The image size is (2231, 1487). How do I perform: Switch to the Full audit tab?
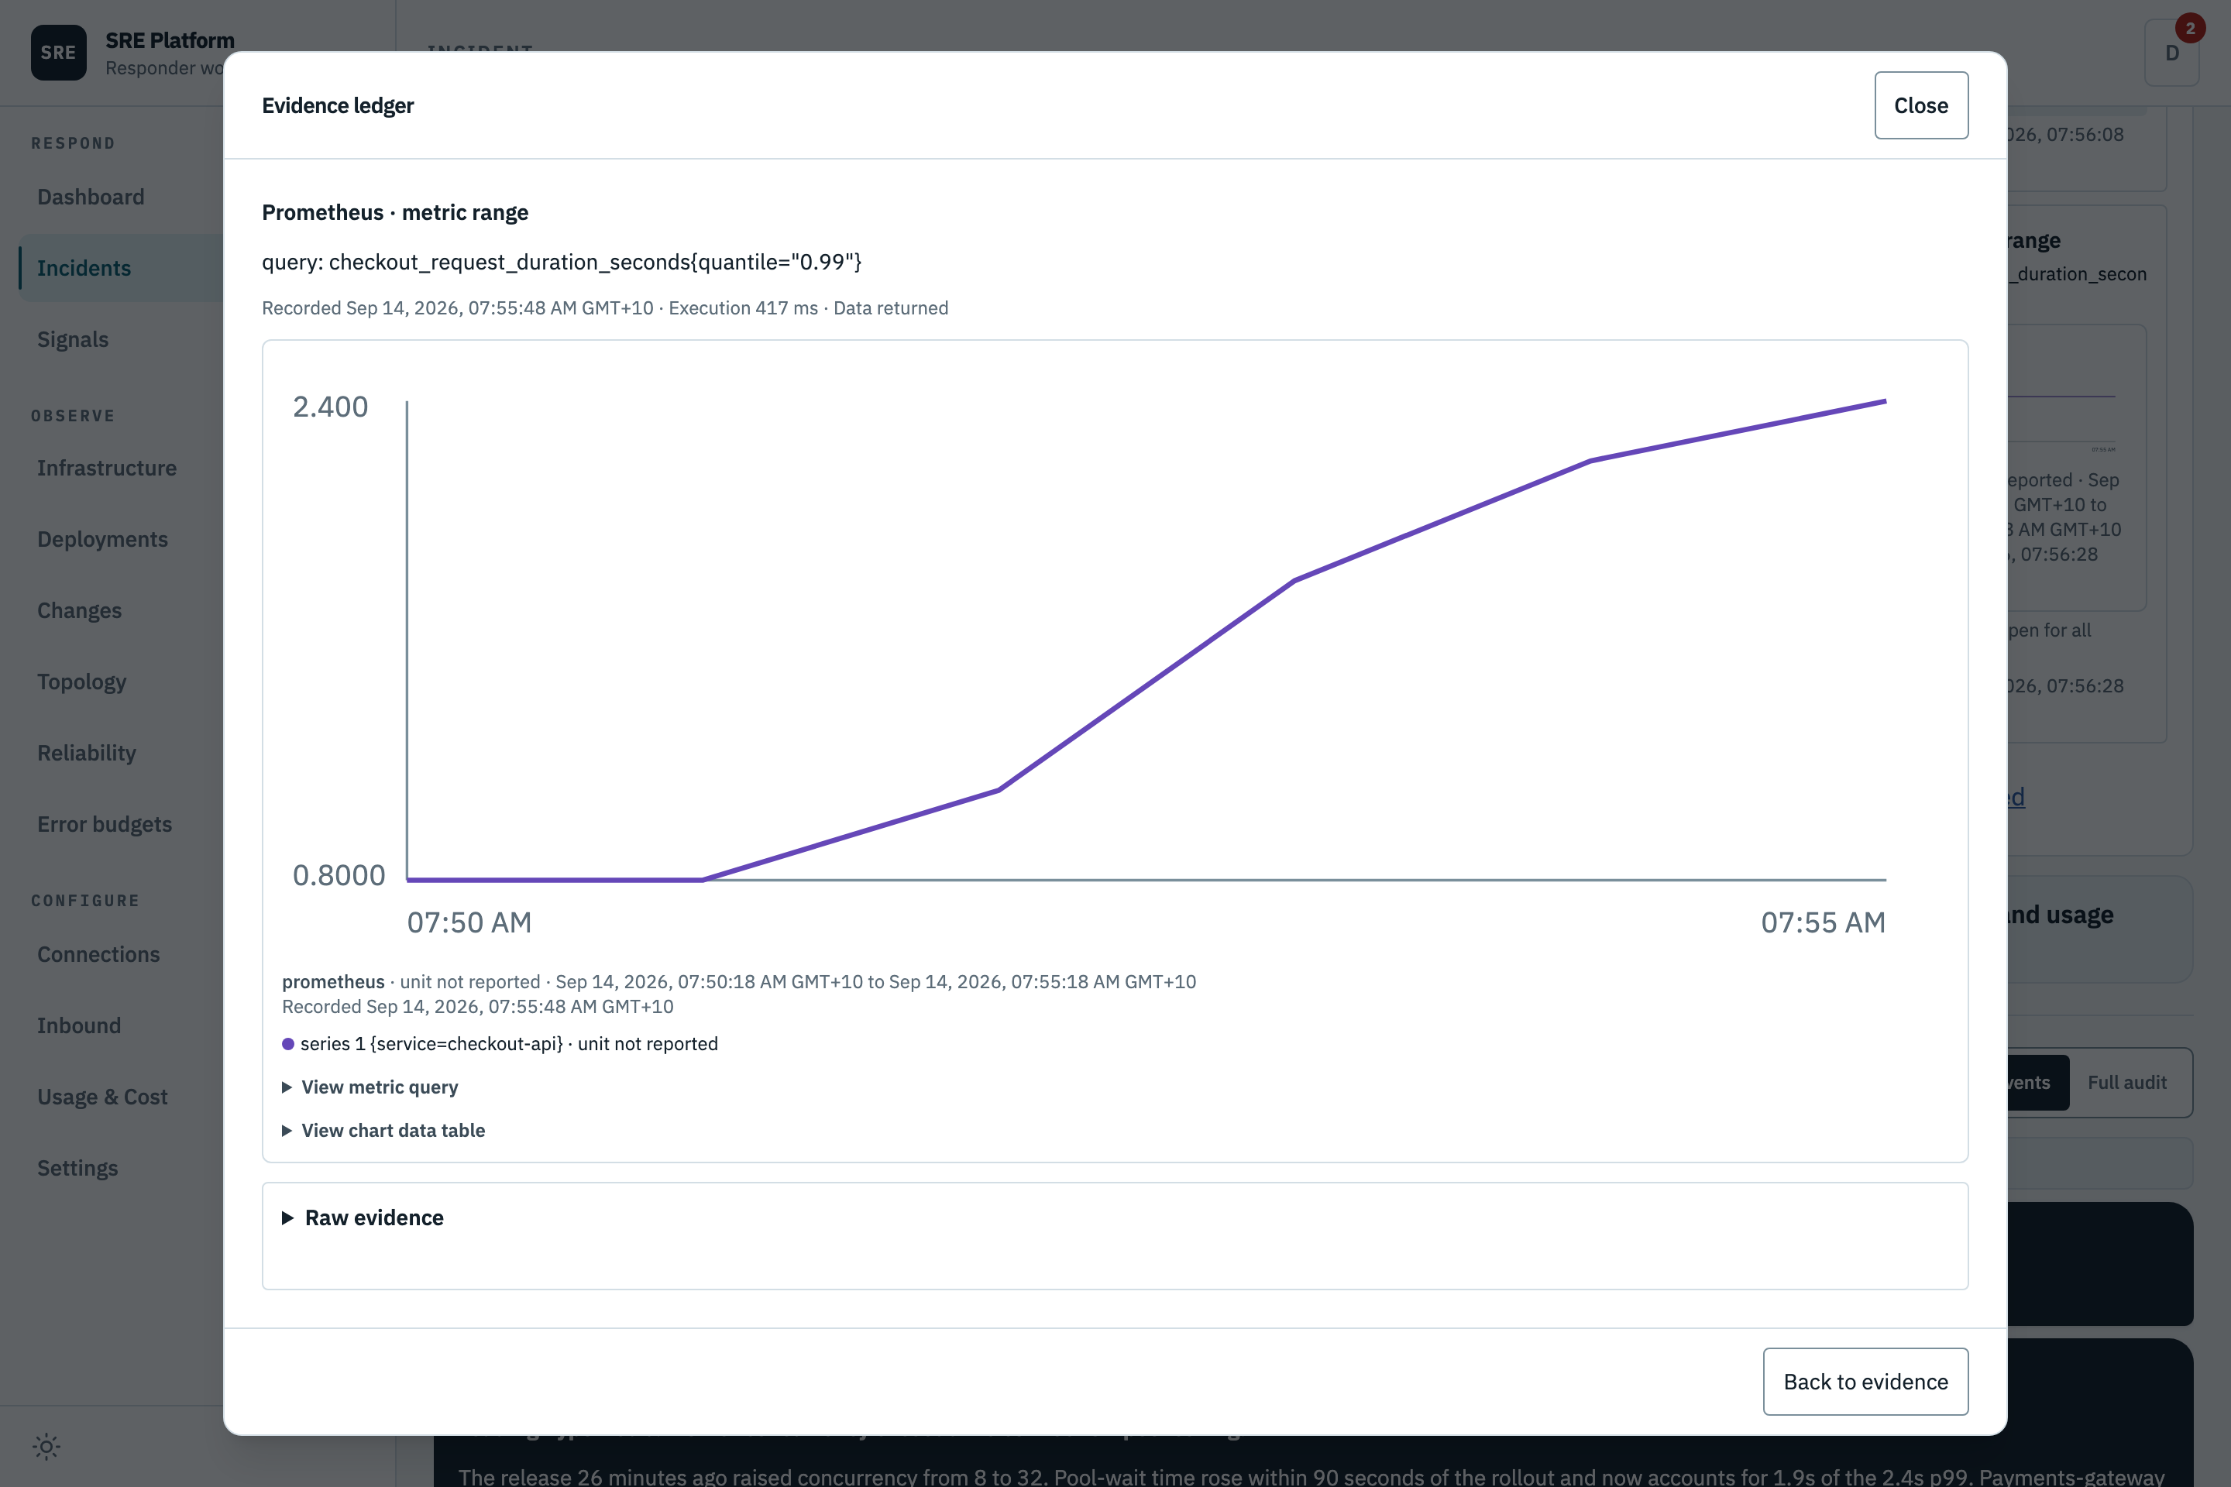[x=2126, y=1082]
